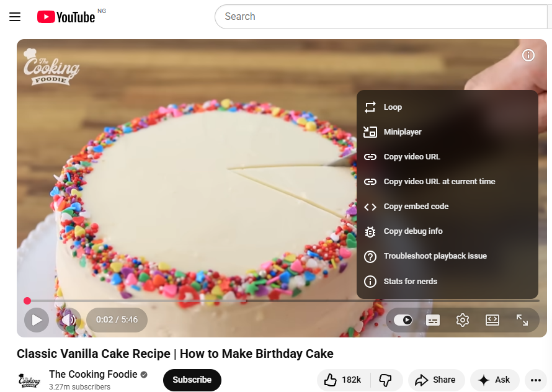Click inside the Search input field

tap(378, 17)
